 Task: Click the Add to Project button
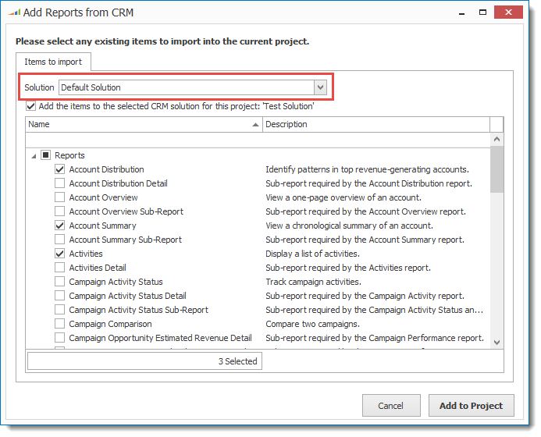coord(471,406)
